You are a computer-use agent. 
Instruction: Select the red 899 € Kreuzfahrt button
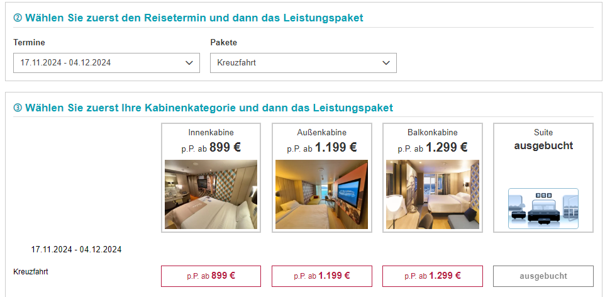point(211,276)
